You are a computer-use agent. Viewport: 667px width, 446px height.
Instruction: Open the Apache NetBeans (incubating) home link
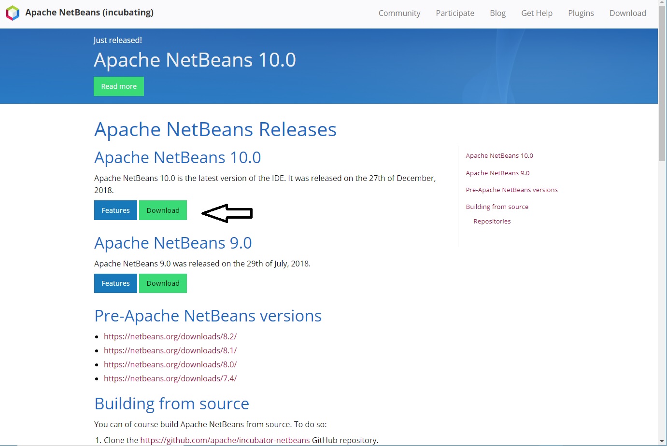[89, 13]
